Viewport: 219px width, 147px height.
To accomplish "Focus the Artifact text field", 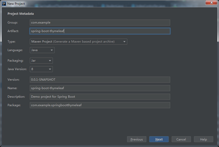I will (100, 31).
